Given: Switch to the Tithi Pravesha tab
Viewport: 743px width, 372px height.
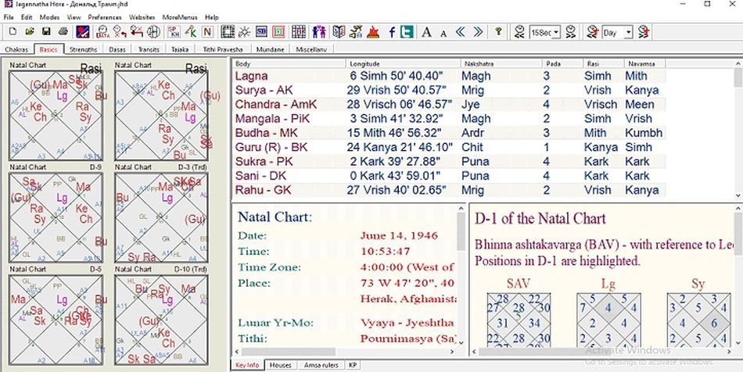Looking at the screenshot, I should [x=221, y=49].
